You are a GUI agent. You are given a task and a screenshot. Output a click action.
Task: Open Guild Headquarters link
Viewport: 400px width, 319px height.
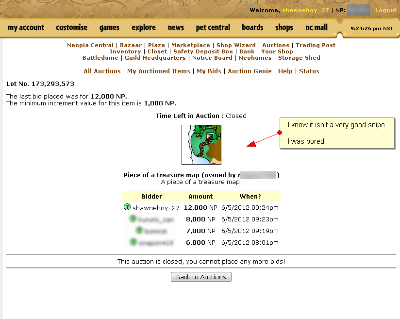coord(155,58)
